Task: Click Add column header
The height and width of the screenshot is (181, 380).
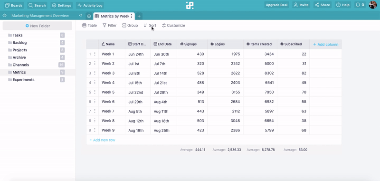Action: coord(325,44)
